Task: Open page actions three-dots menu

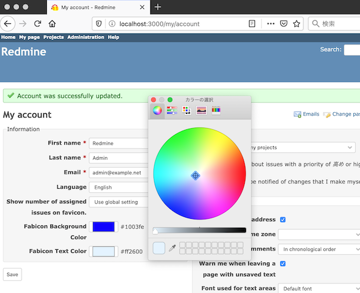Action: tap(271, 23)
